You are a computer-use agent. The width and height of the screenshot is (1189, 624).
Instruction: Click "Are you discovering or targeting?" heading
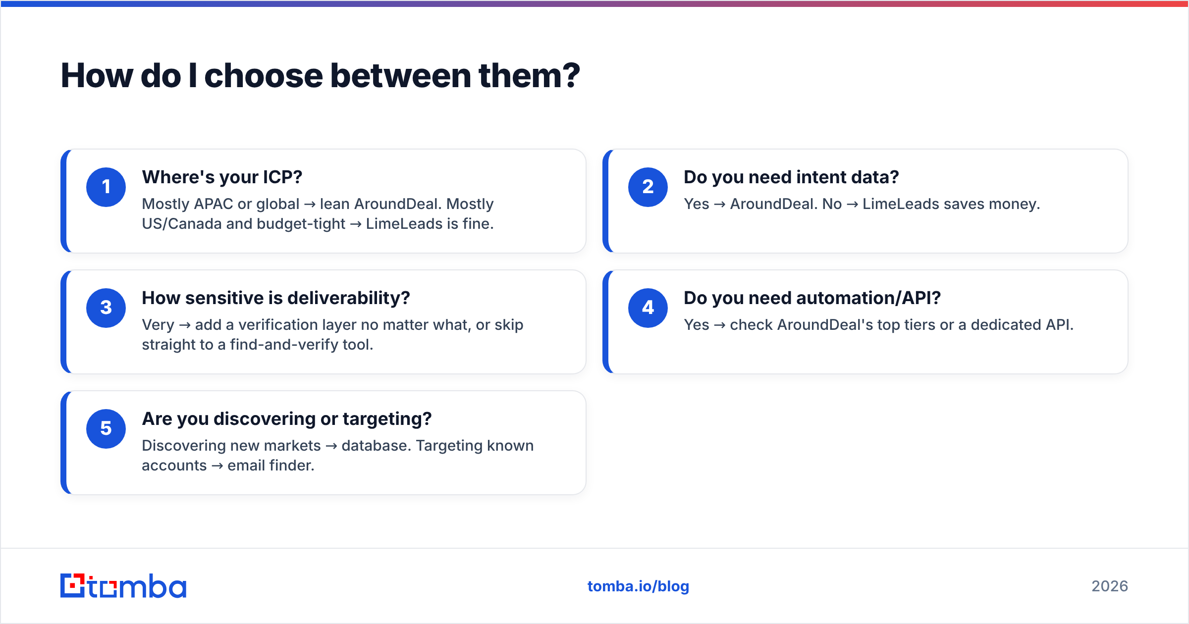287,419
